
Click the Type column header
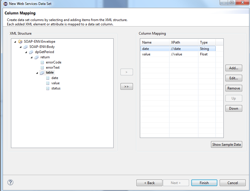207,42
